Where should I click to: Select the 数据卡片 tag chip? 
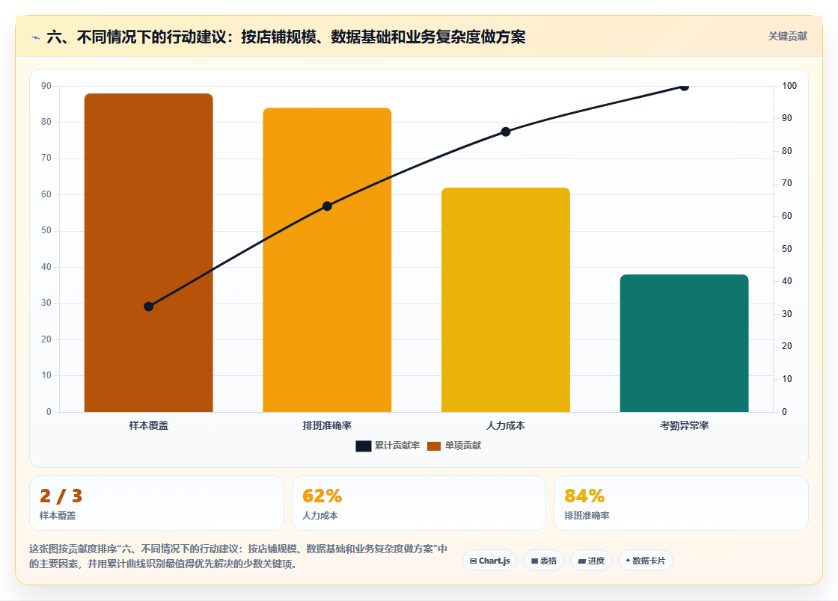click(646, 561)
